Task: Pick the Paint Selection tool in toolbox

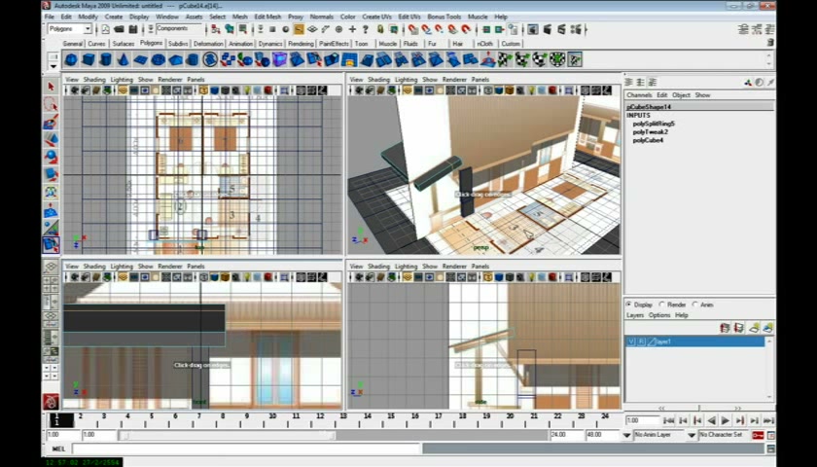Action: pyautogui.click(x=51, y=122)
